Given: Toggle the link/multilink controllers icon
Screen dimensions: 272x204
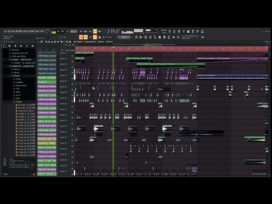Looking at the screenshot, I should [x=95, y=37].
